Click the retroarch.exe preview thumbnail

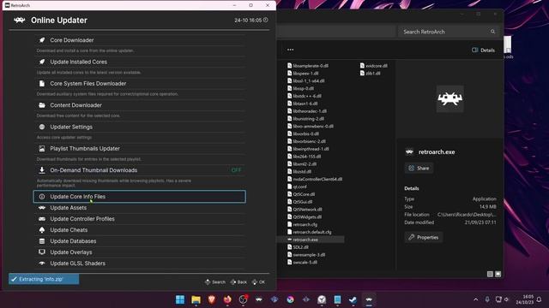click(449, 99)
